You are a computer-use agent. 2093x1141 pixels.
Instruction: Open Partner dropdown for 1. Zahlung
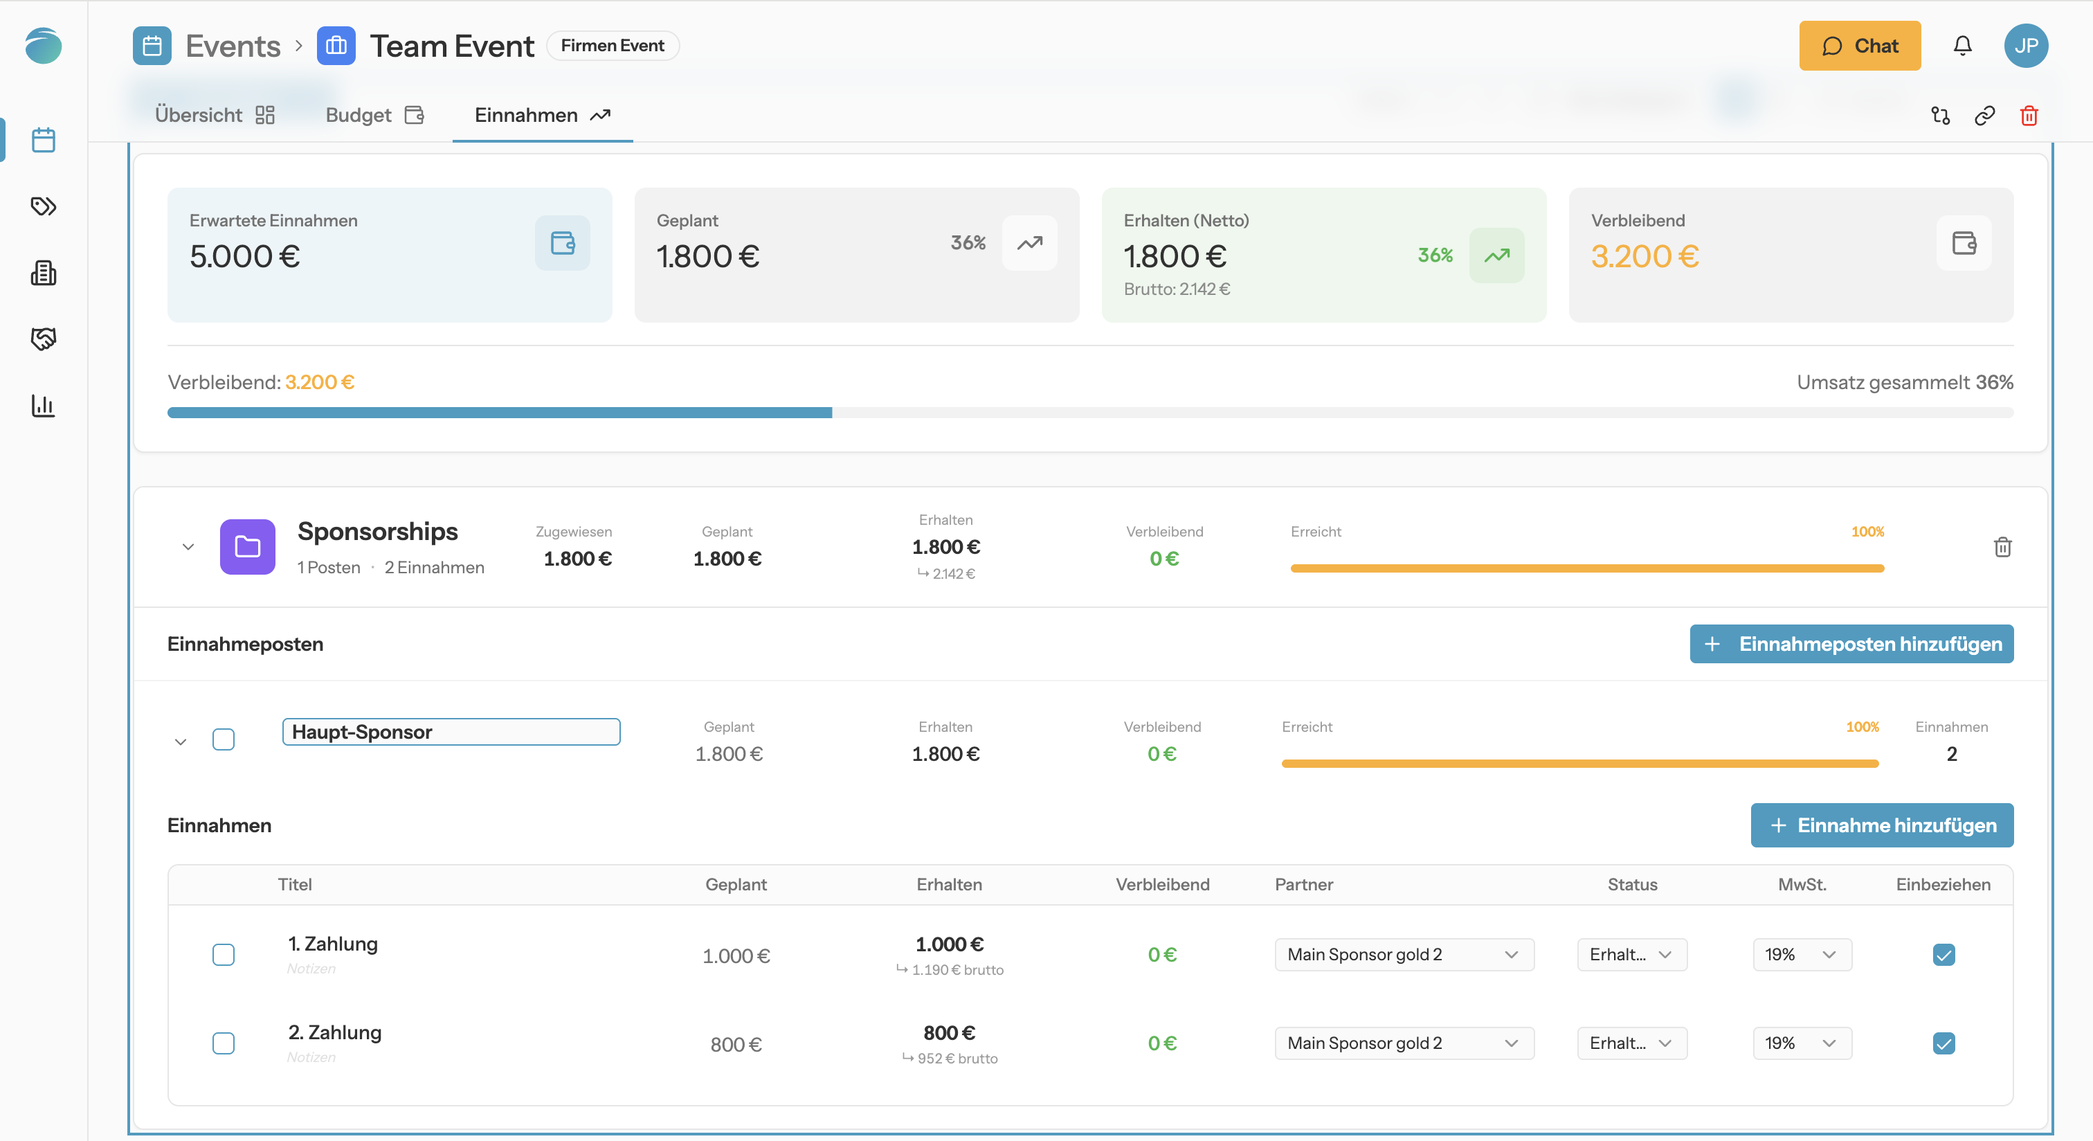pos(1404,954)
